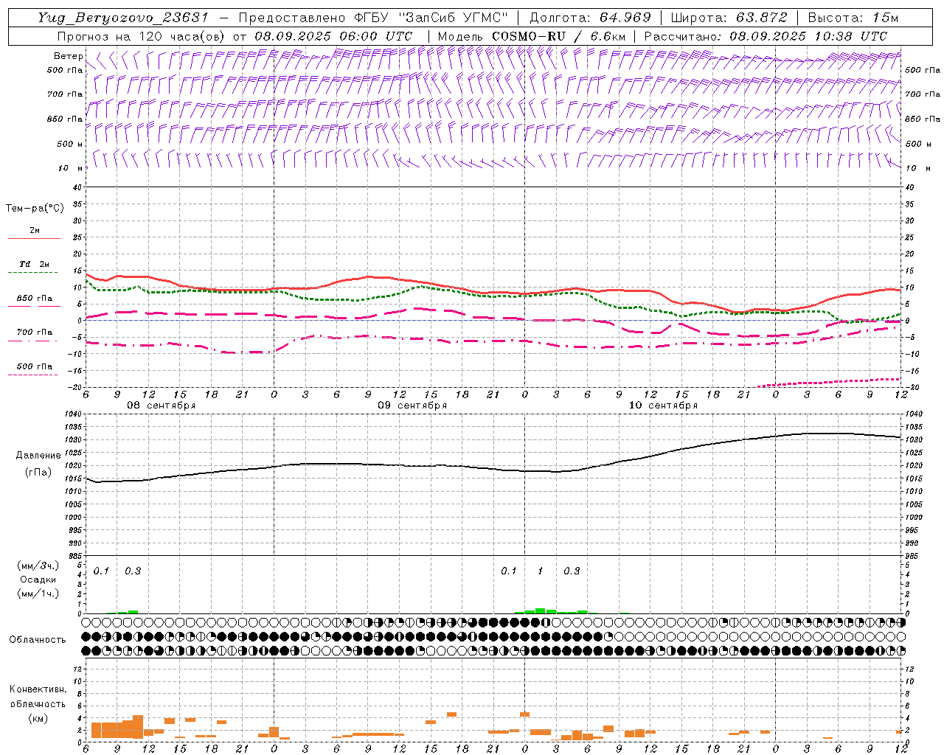This screenshot has width=944, height=755.
Task: Click the Высота: 15м header value
Action: tap(853, 18)
